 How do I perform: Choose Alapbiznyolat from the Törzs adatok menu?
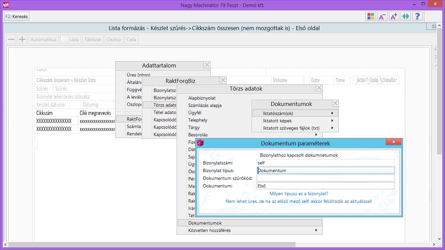click(x=202, y=98)
